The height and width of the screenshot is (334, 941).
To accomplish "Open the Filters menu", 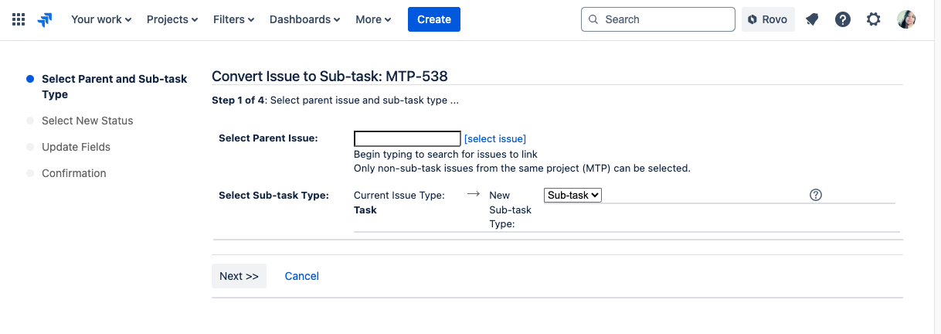I will pos(233,19).
